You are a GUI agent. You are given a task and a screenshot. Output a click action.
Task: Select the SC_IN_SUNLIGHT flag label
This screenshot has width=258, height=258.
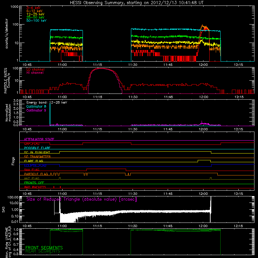point(37,152)
